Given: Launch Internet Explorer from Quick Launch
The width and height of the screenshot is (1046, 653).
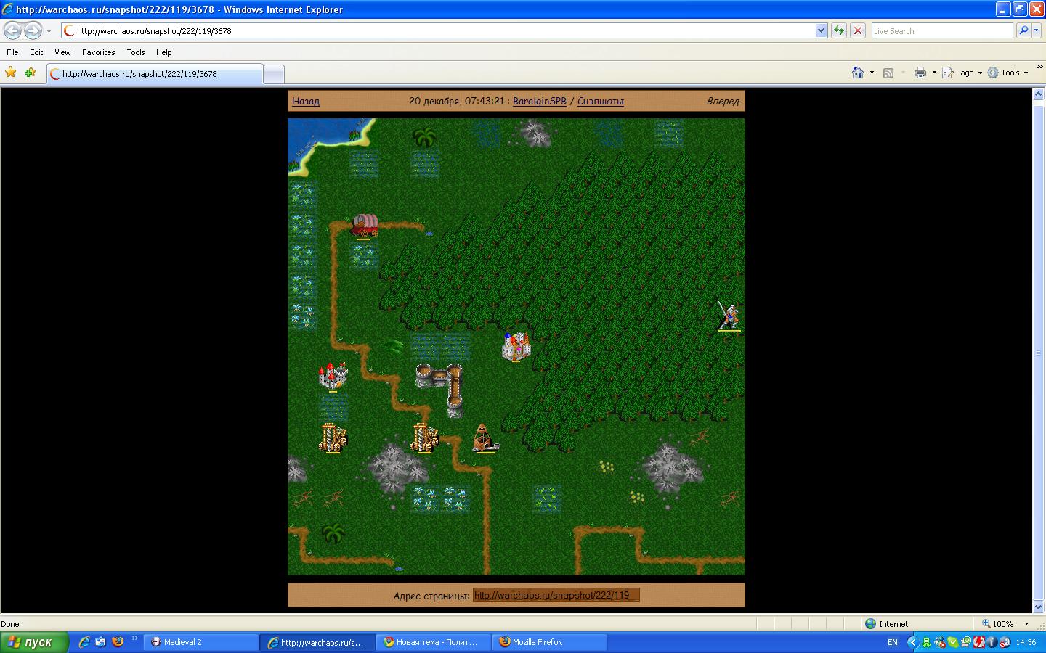Looking at the screenshot, I should coord(84,642).
